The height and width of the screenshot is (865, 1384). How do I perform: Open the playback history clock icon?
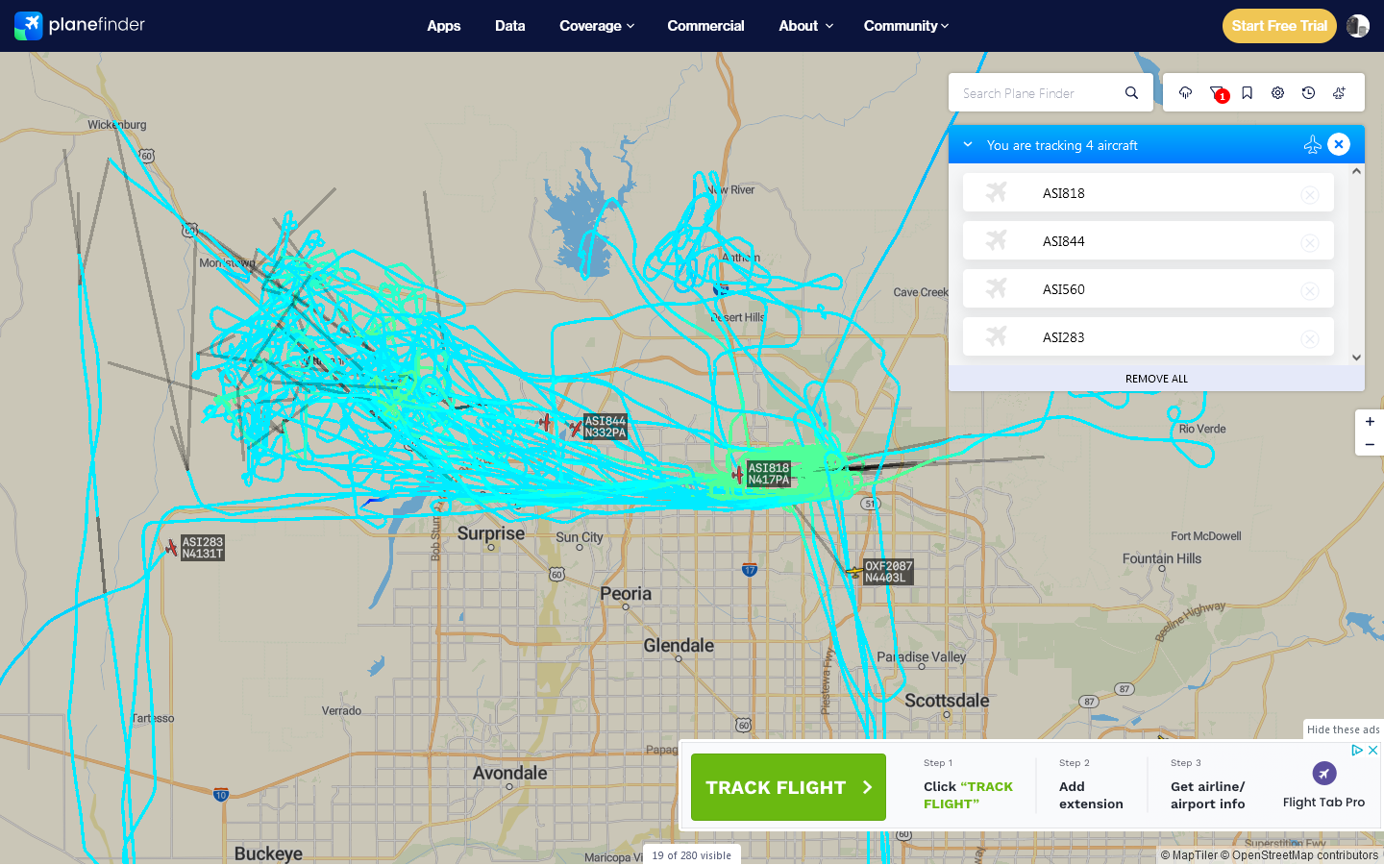click(1308, 93)
